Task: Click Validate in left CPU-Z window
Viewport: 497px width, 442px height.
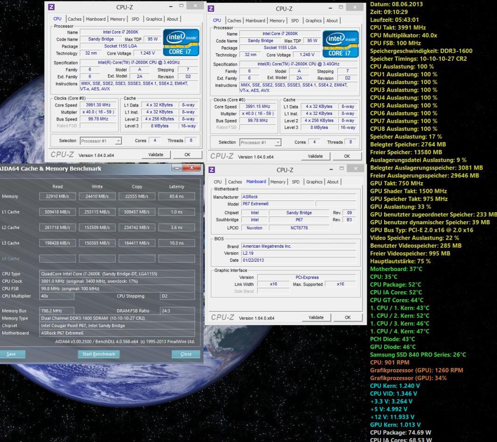Action: coord(156,155)
